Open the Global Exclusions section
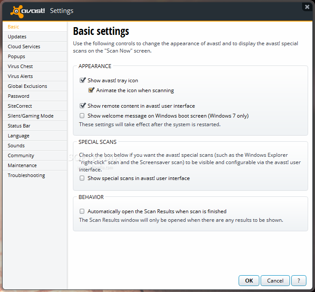The height and width of the screenshot is (292, 315). tap(27, 86)
